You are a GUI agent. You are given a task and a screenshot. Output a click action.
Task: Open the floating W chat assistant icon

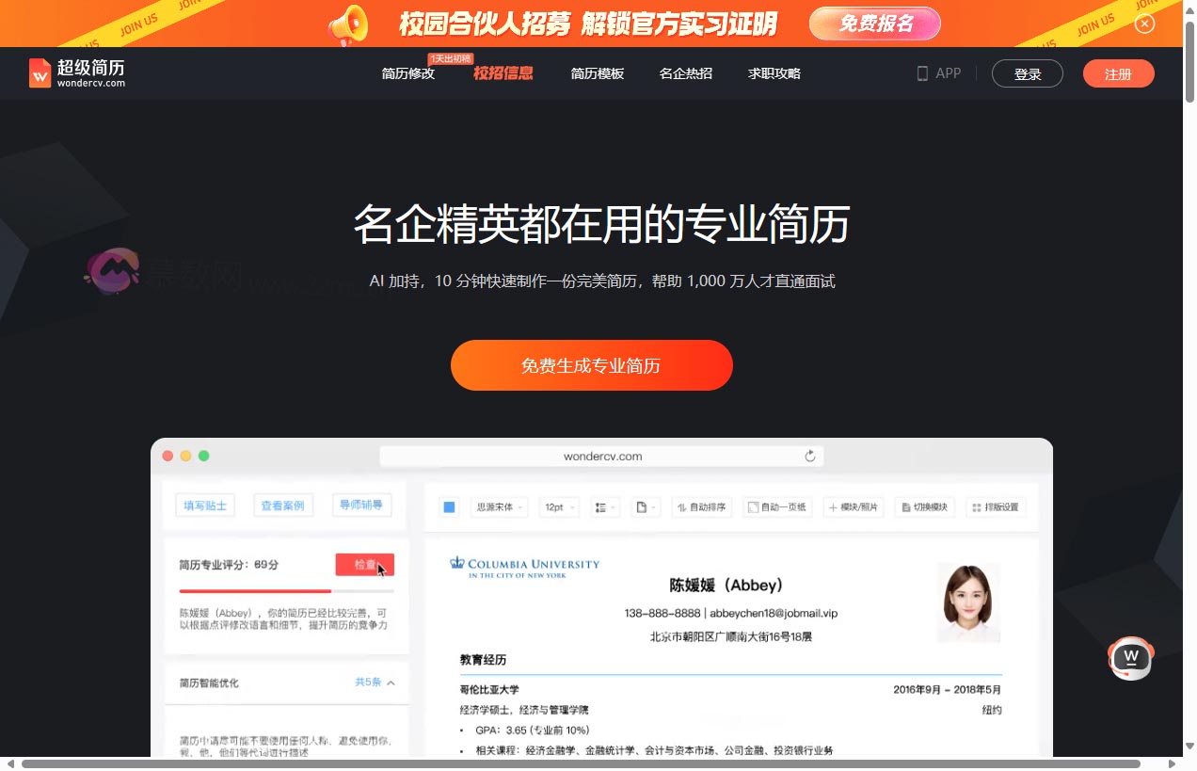coord(1130,658)
